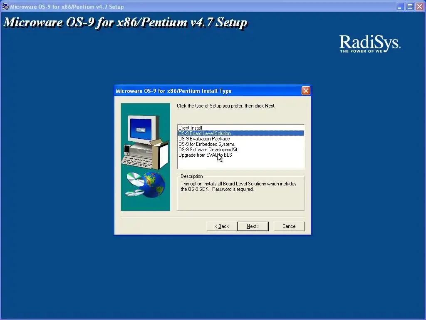Maximize the Setup main window
This screenshot has height=320, width=426.
410,7
